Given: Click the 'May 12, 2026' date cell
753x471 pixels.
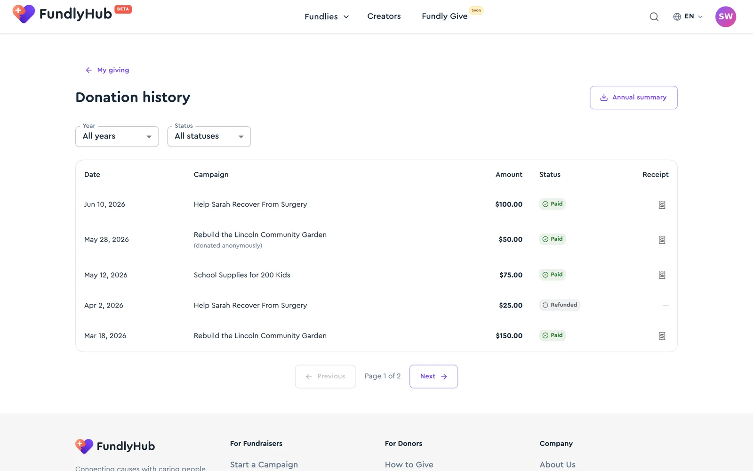Looking at the screenshot, I should coord(106,275).
